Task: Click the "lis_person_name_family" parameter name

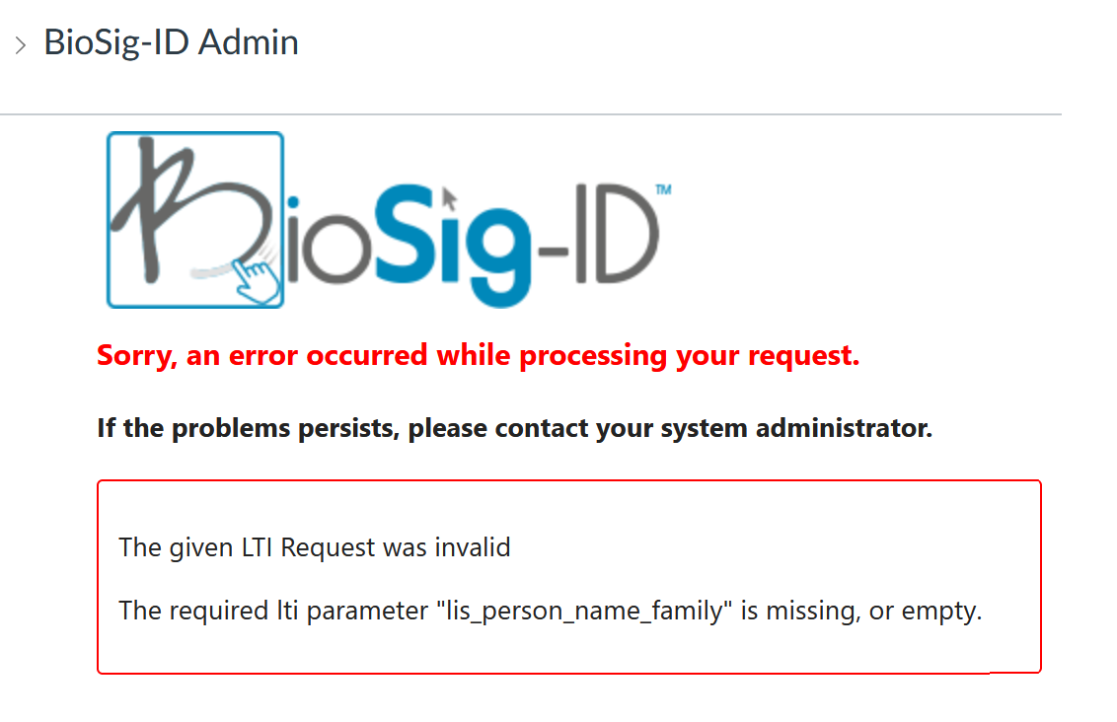Action: pos(584,611)
